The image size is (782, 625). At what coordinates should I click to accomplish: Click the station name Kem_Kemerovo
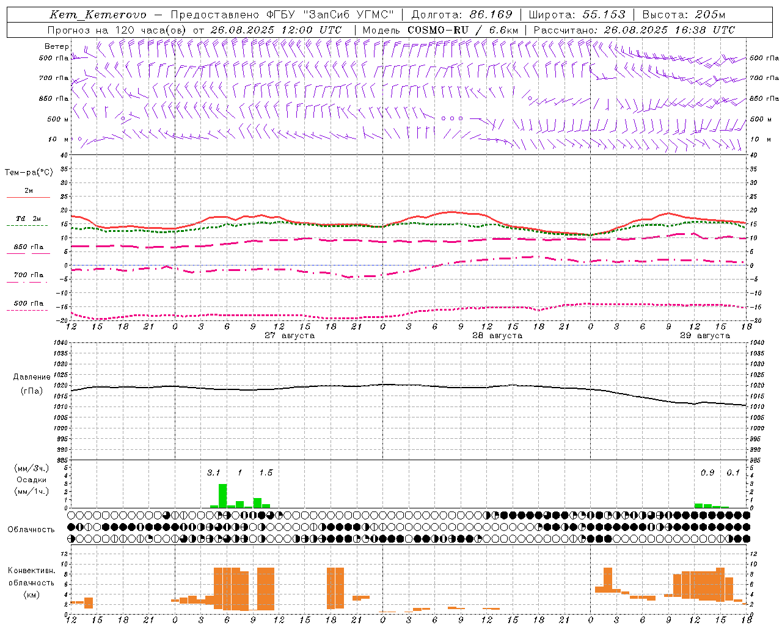click(x=97, y=15)
